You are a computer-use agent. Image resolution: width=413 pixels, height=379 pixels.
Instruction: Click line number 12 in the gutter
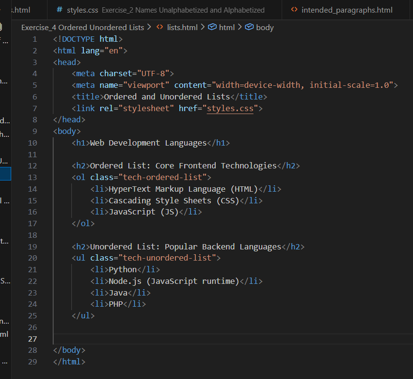[32, 166]
